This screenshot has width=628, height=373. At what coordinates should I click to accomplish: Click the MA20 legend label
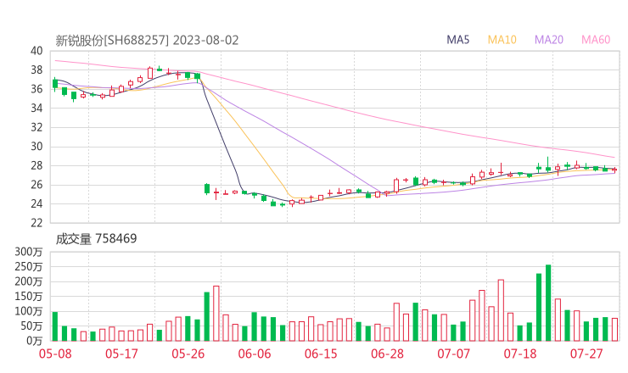[x=549, y=40]
